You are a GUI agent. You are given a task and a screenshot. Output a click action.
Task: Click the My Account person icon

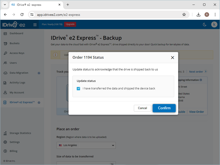pos(5,93)
